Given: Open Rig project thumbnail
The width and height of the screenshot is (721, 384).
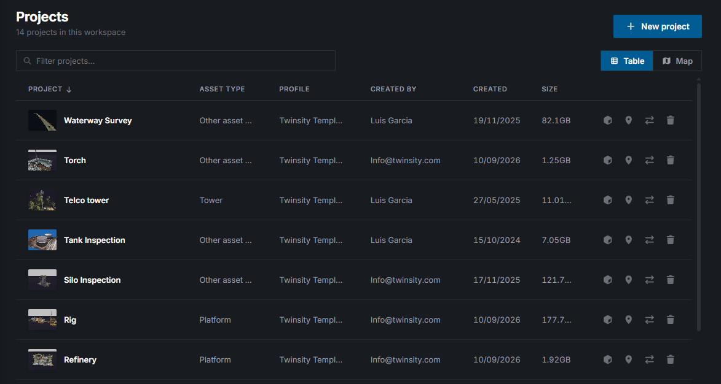Looking at the screenshot, I should 42,320.
